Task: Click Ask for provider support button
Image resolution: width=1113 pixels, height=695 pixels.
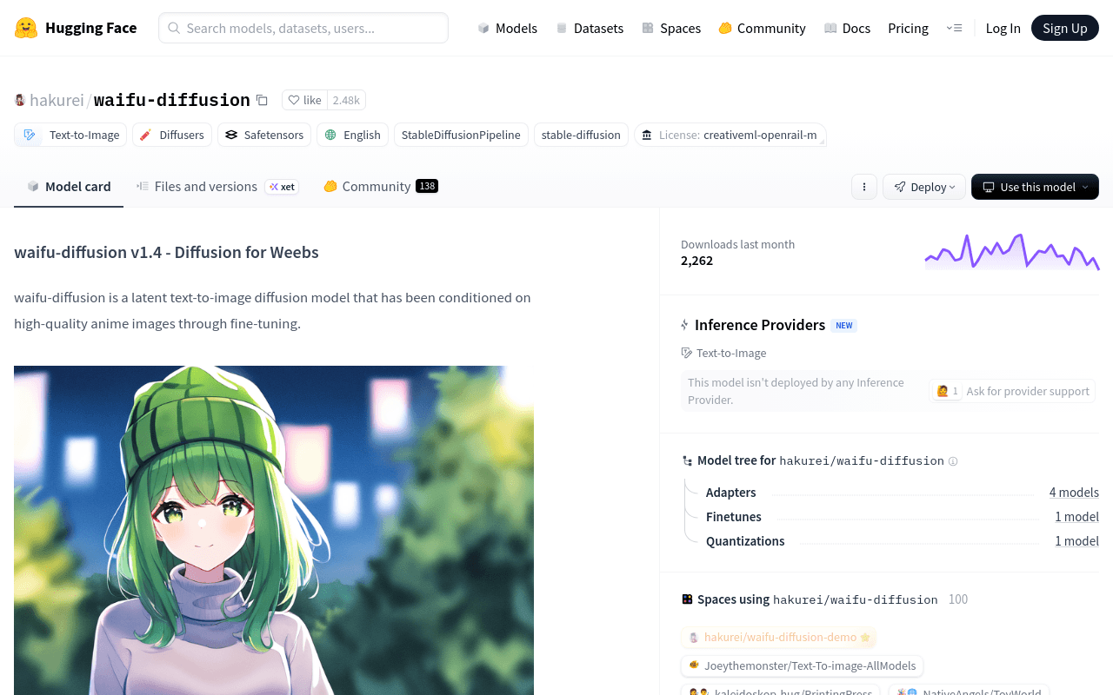Action: [x=1012, y=391]
